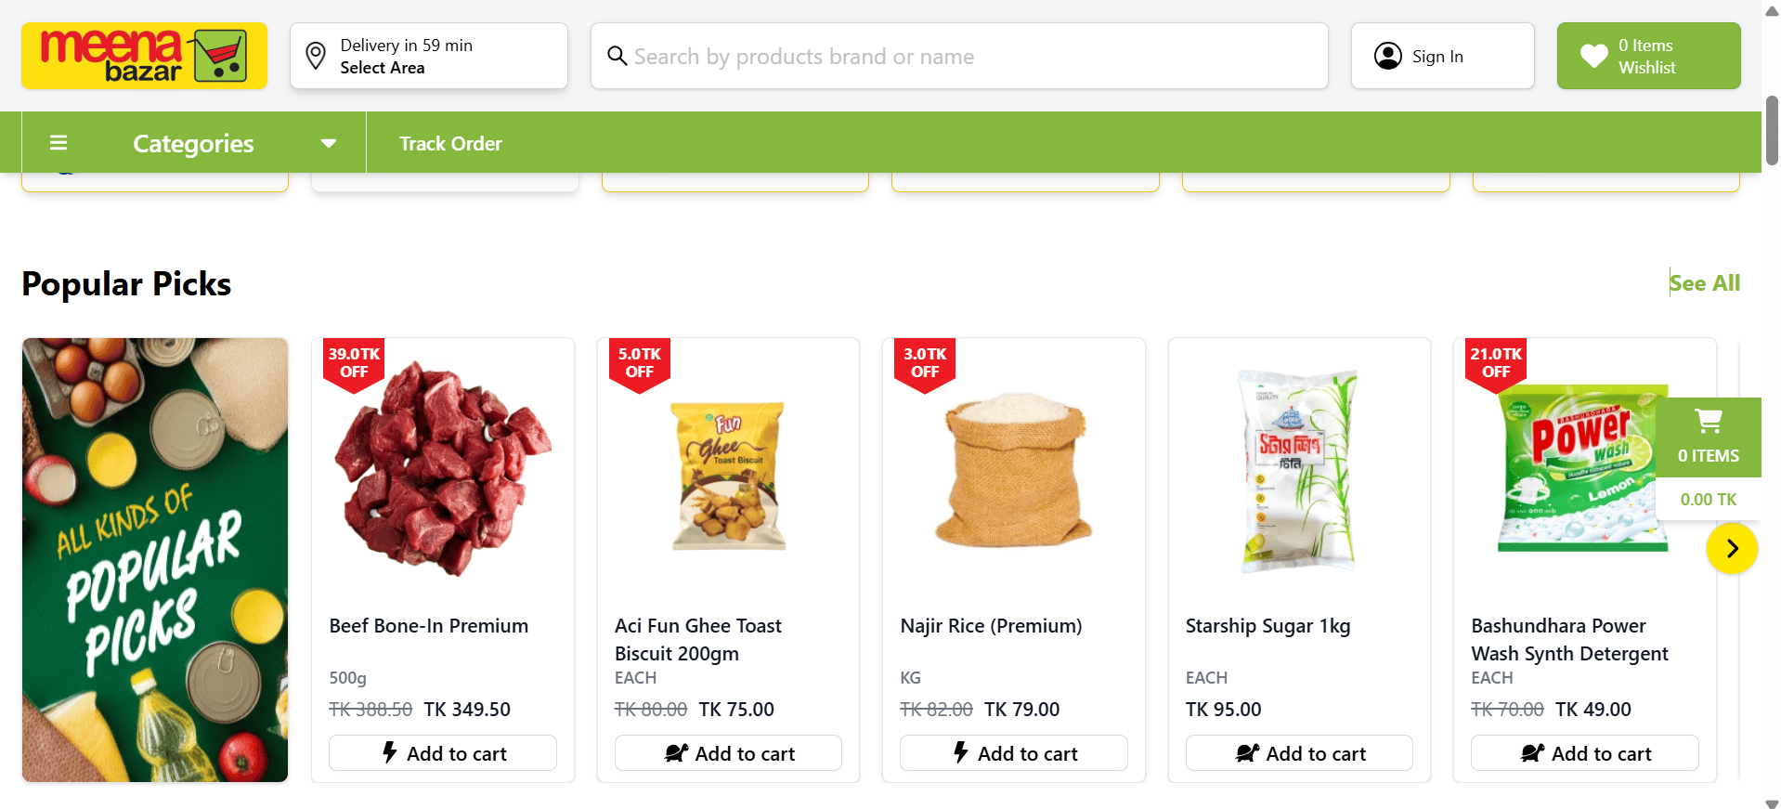Click the Sign In user avatar icon
Screen dimensions: 1781x809
pos(1387,56)
